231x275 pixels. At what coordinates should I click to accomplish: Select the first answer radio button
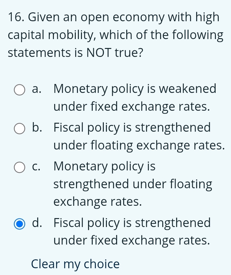pos(19,90)
